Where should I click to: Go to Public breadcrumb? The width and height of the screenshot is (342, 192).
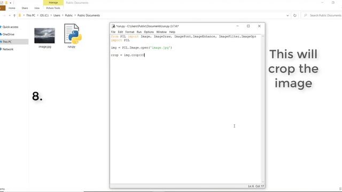click(x=69, y=15)
